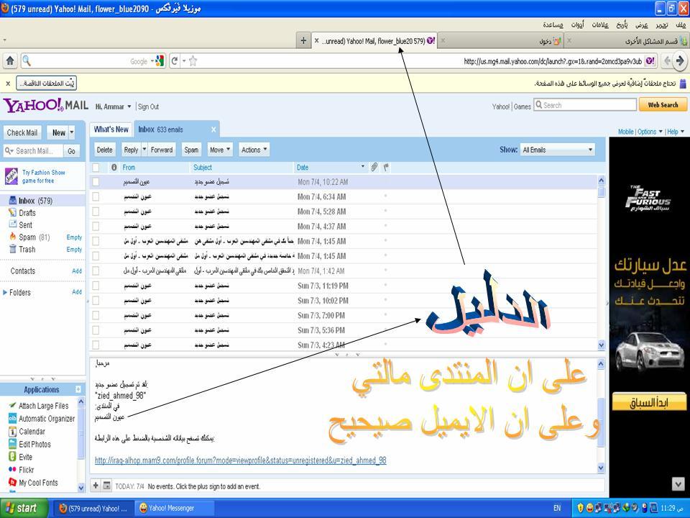Switch to the What's New tab
Image resolution: width=690 pixels, height=518 pixels.
(111, 129)
